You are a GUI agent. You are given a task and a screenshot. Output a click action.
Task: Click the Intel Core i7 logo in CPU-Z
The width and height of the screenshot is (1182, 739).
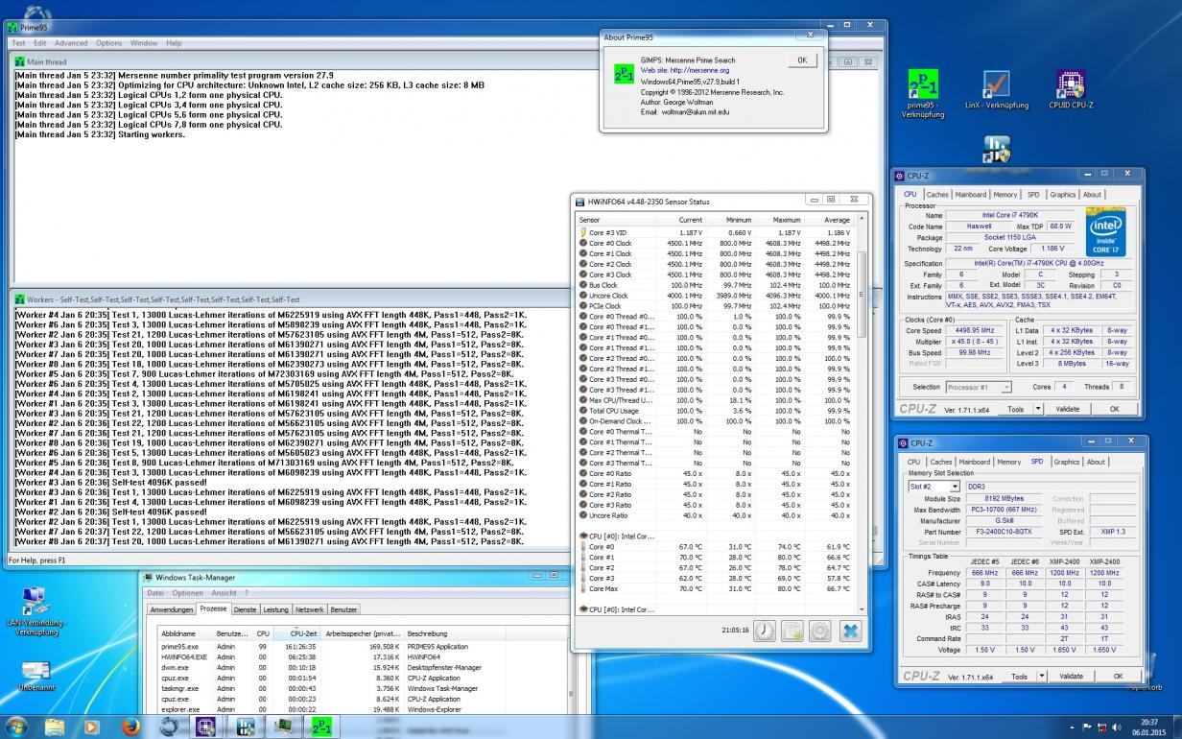(x=1105, y=230)
